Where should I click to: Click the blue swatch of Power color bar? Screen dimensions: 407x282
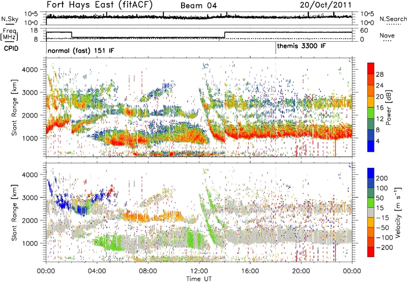[x=371, y=147]
